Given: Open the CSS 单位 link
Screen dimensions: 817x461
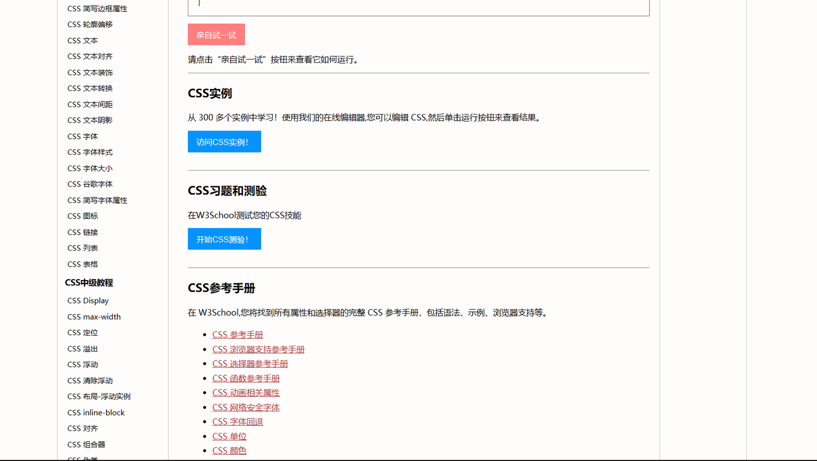Looking at the screenshot, I should tap(229, 435).
